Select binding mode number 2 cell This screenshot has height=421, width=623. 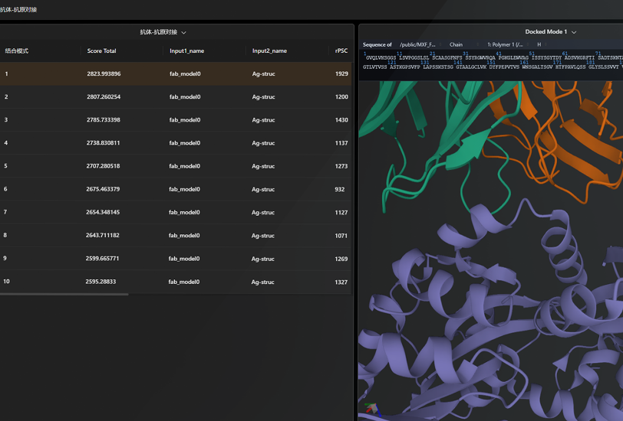pyautogui.click(x=6, y=96)
